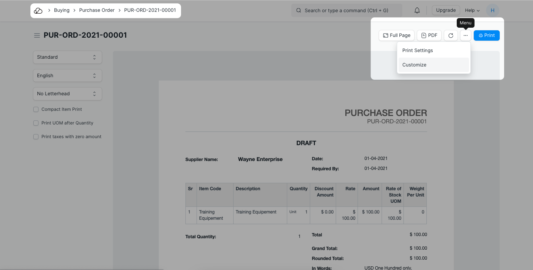Image resolution: width=533 pixels, height=270 pixels.
Task: Toggle Print taxes with zero amount
Action: 36,137
